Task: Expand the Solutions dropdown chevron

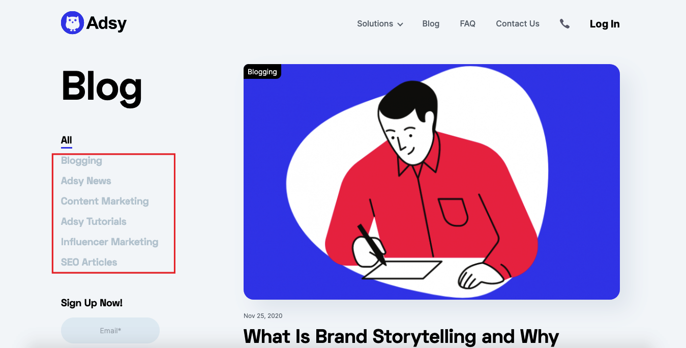Action: click(x=400, y=24)
